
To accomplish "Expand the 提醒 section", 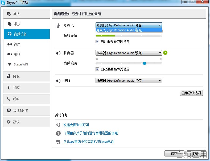I will point(27,88).
